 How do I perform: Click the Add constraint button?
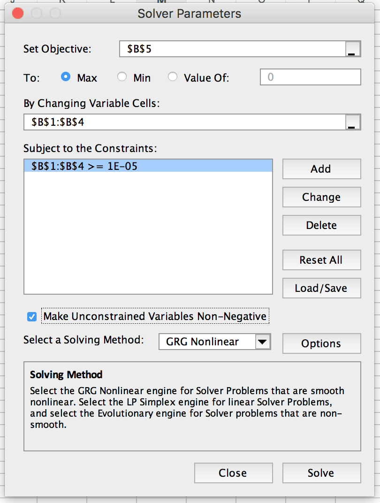point(321,169)
